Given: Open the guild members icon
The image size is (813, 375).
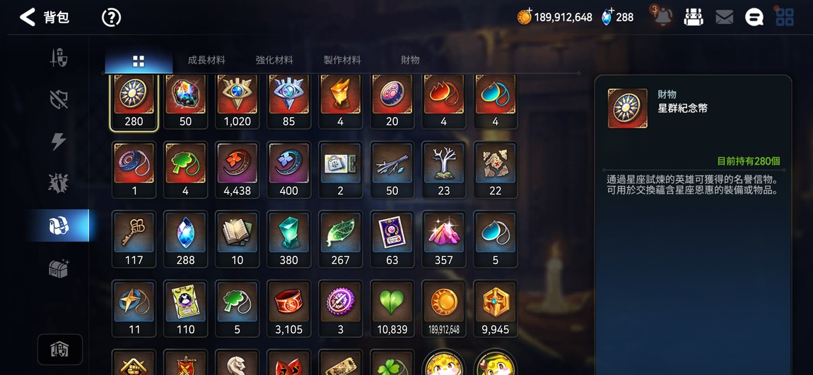Looking at the screenshot, I should 693,17.
